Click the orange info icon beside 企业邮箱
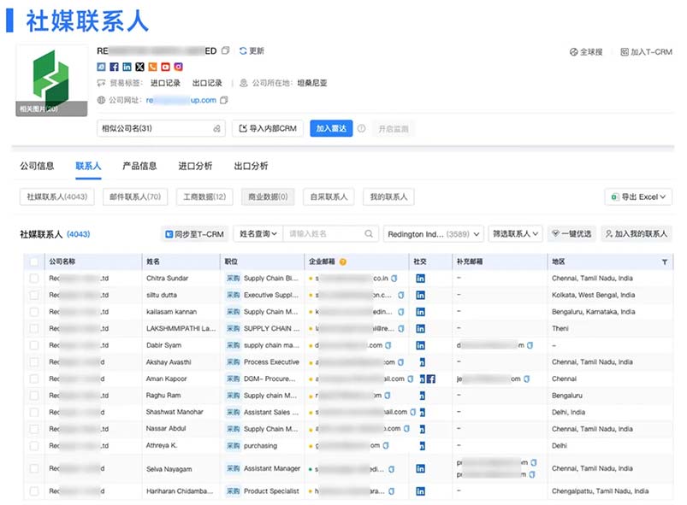The height and width of the screenshot is (505, 687). click(343, 262)
